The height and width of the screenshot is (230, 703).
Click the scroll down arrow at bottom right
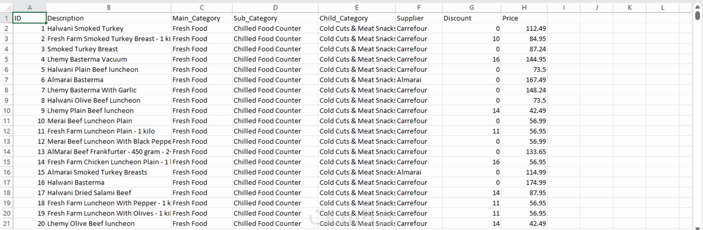(x=697, y=228)
